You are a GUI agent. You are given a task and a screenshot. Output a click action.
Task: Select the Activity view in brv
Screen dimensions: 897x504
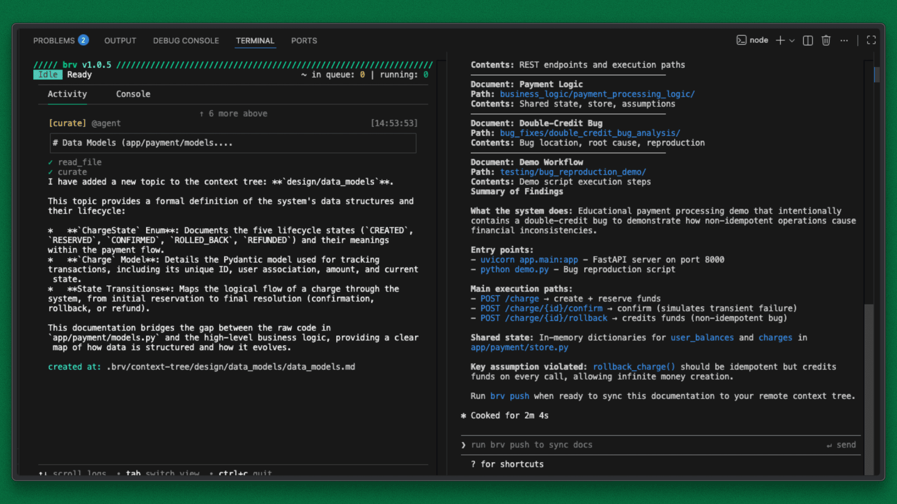[67, 94]
